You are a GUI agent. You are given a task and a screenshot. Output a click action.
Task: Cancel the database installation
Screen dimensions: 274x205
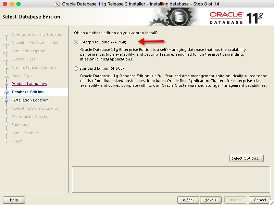click(x=260, y=200)
